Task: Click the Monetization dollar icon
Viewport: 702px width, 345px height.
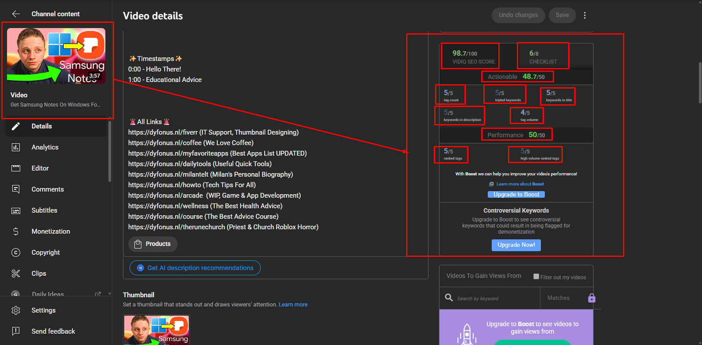Action: click(16, 231)
